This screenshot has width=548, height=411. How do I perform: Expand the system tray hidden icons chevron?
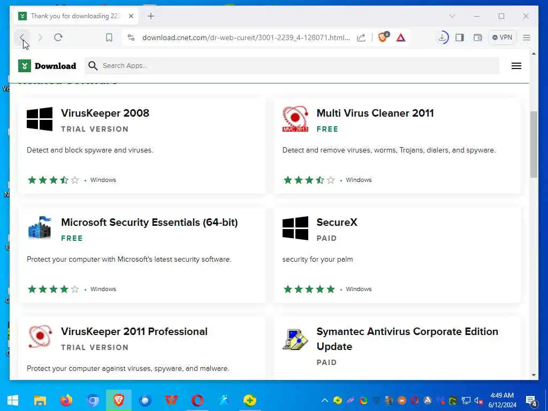[325, 400]
